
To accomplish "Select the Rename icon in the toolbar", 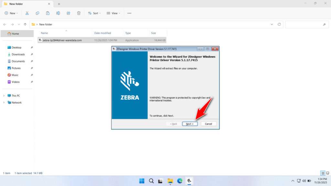I will (58, 13).
